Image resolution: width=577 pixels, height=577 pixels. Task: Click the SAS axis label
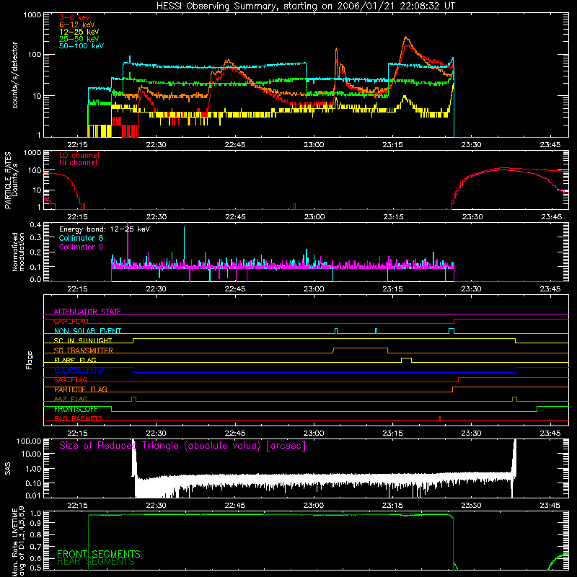pos(8,468)
